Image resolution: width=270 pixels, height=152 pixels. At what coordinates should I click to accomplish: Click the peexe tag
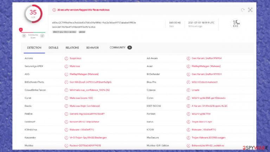[82, 32]
